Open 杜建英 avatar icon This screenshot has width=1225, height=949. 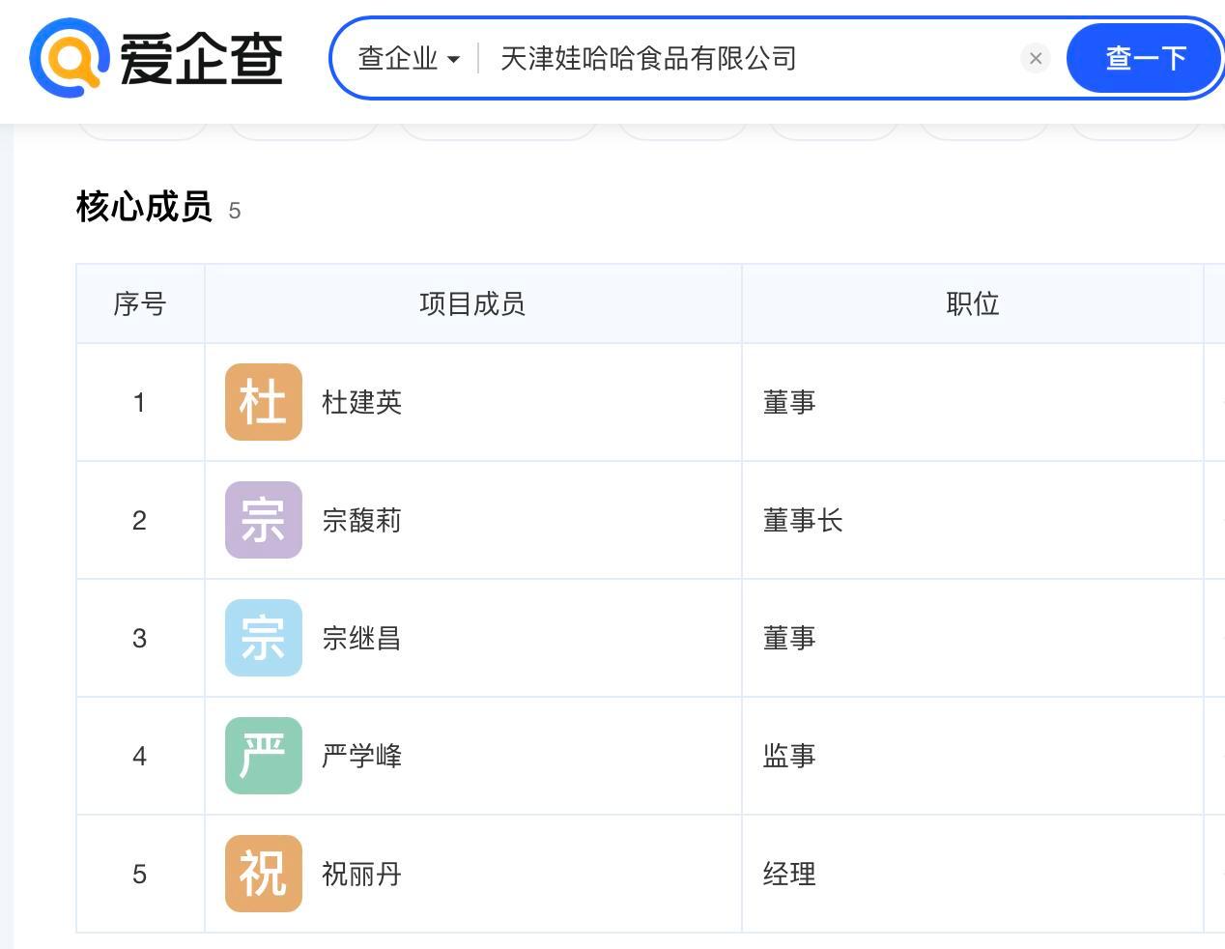pyautogui.click(x=264, y=402)
